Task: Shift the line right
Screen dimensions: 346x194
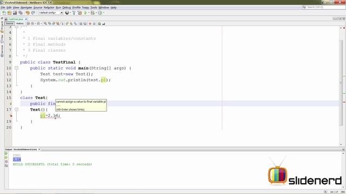Action: (x=85, y=24)
